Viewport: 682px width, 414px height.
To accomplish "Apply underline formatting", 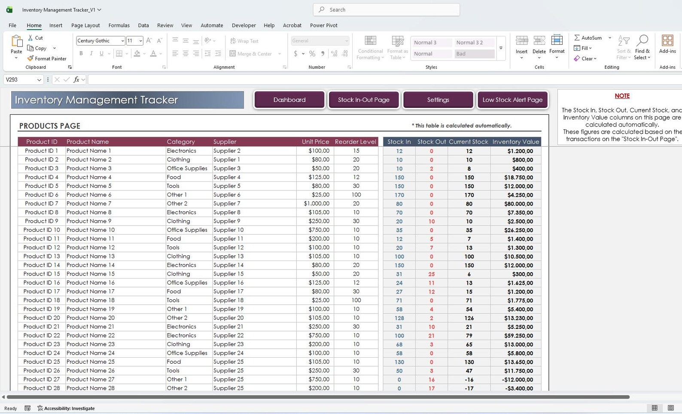I will pos(101,54).
